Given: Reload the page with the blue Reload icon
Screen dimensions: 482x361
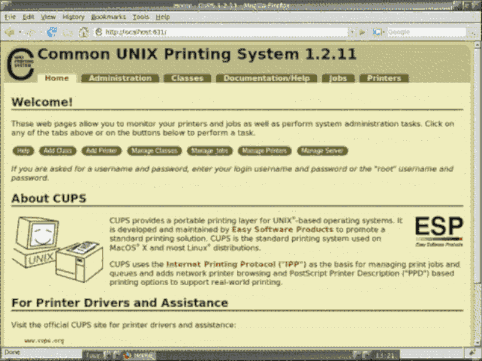Looking at the screenshot, I should tap(52, 32).
